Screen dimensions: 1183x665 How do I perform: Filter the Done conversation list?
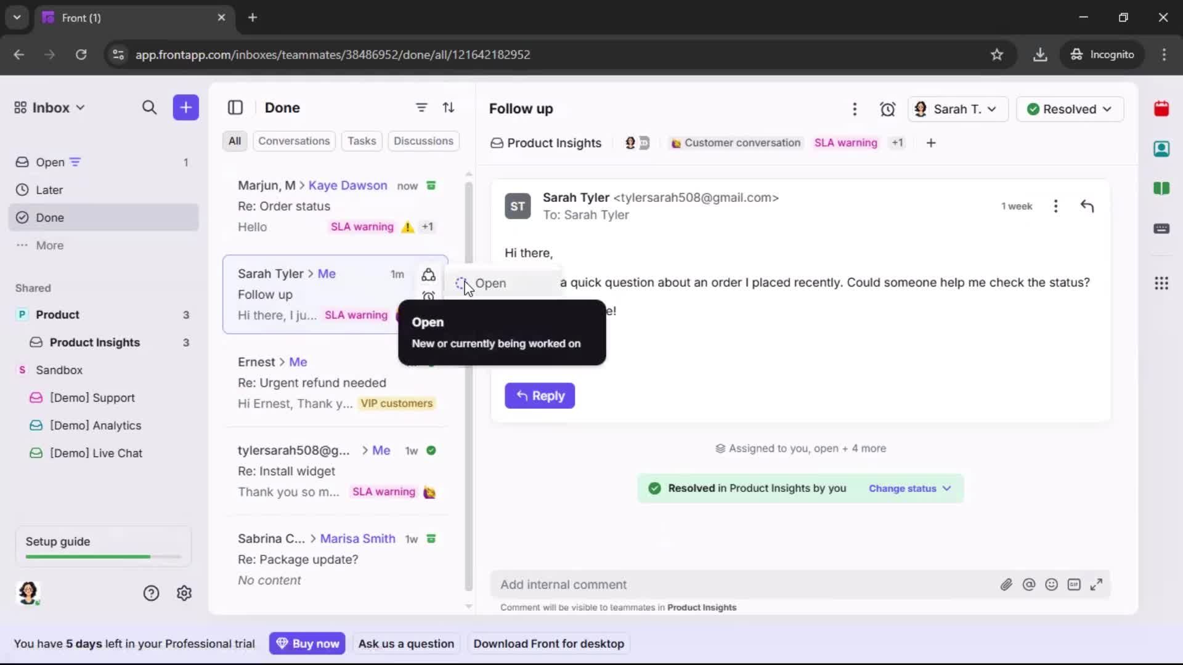(x=421, y=108)
